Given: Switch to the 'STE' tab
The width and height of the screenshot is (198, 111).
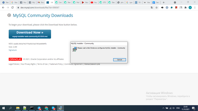Looking at the screenshot, I should click(x=103, y=2).
